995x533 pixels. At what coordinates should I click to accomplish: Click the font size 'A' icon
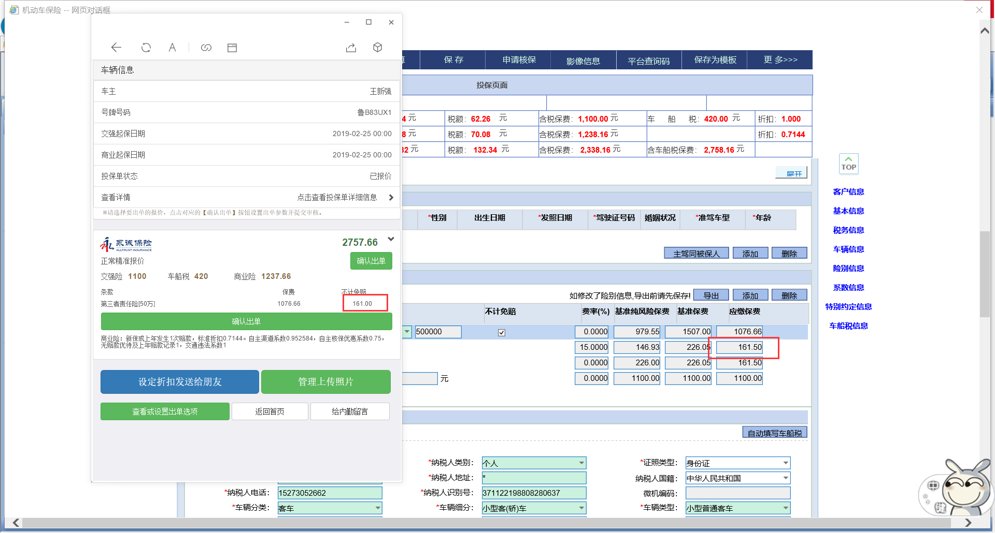[x=173, y=48]
